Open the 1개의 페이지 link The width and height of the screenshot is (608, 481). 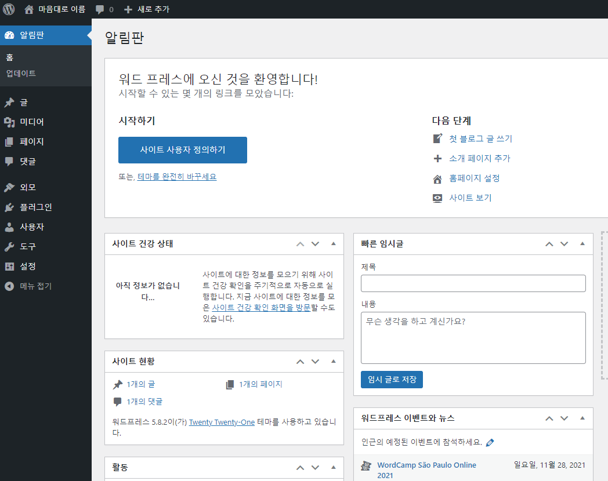click(260, 384)
